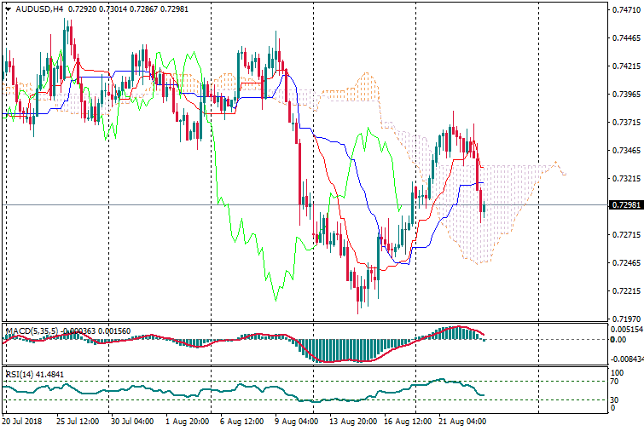Viewport: 644px width, 431px height.
Task: Click the 25 Jul 12:00 time label
Action: pyautogui.click(x=77, y=421)
